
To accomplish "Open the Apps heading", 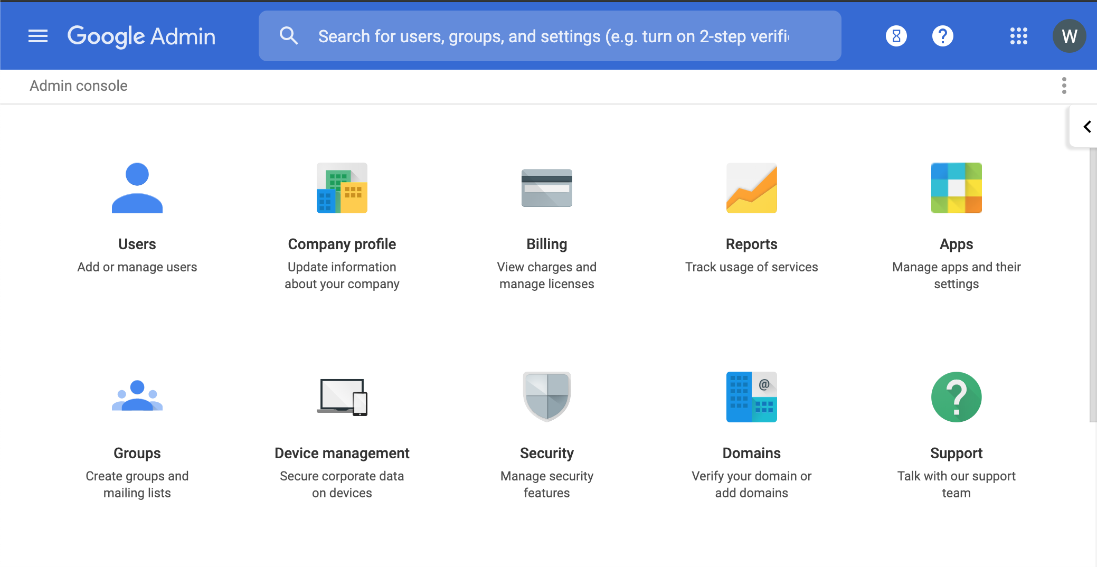I will [x=957, y=244].
